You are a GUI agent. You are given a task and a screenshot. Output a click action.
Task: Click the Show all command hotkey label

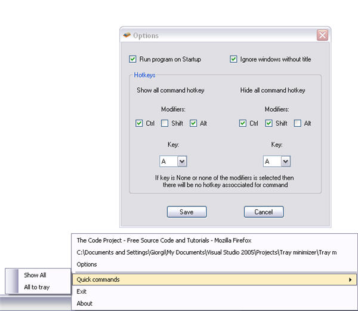click(171, 90)
